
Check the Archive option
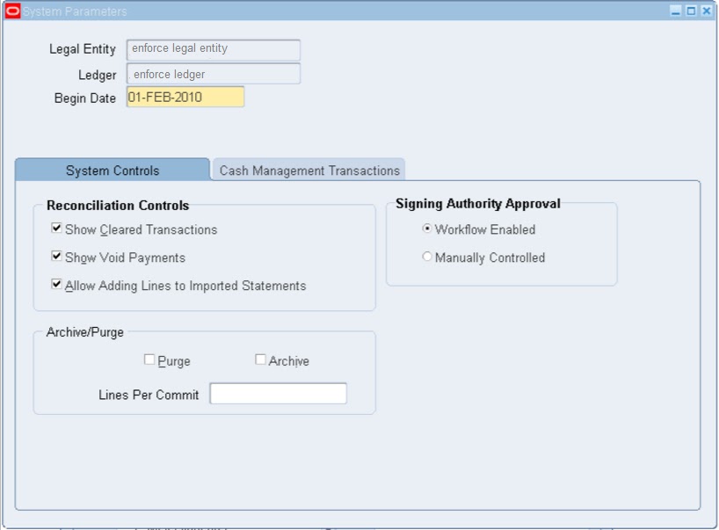point(259,359)
